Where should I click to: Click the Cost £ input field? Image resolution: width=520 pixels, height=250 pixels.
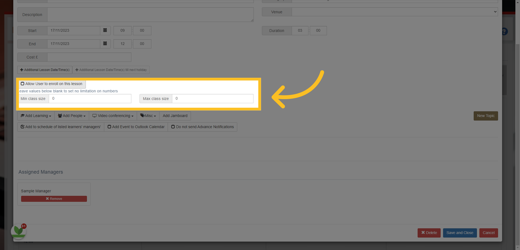(x=89, y=57)
